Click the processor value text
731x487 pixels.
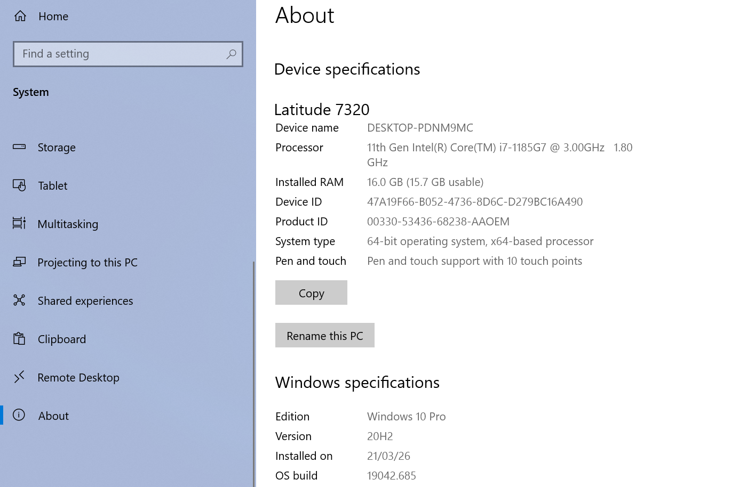tap(499, 155)
